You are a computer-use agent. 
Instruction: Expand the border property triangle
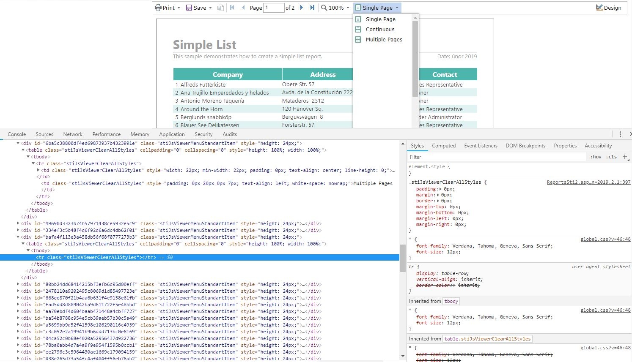(438, 201)
